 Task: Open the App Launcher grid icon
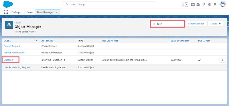6,12
